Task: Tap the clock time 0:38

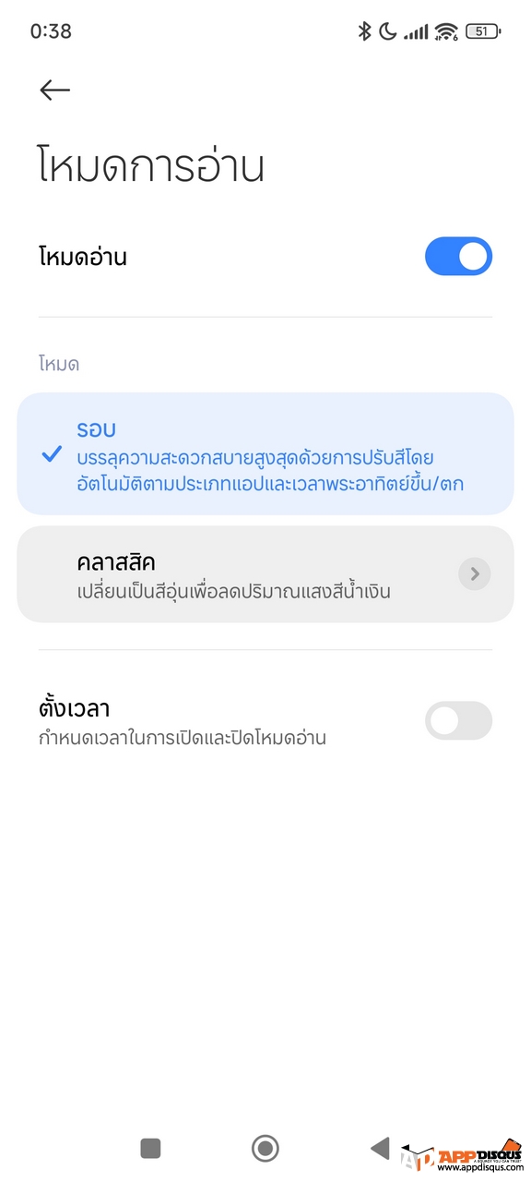Action: (x=51, y=31)
